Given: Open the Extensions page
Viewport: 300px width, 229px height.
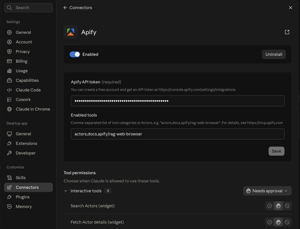Looking at the screenshot, I should click(29, 143).
